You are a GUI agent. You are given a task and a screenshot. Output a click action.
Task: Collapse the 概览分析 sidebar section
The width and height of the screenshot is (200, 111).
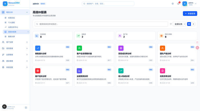[x=15, y=12]
